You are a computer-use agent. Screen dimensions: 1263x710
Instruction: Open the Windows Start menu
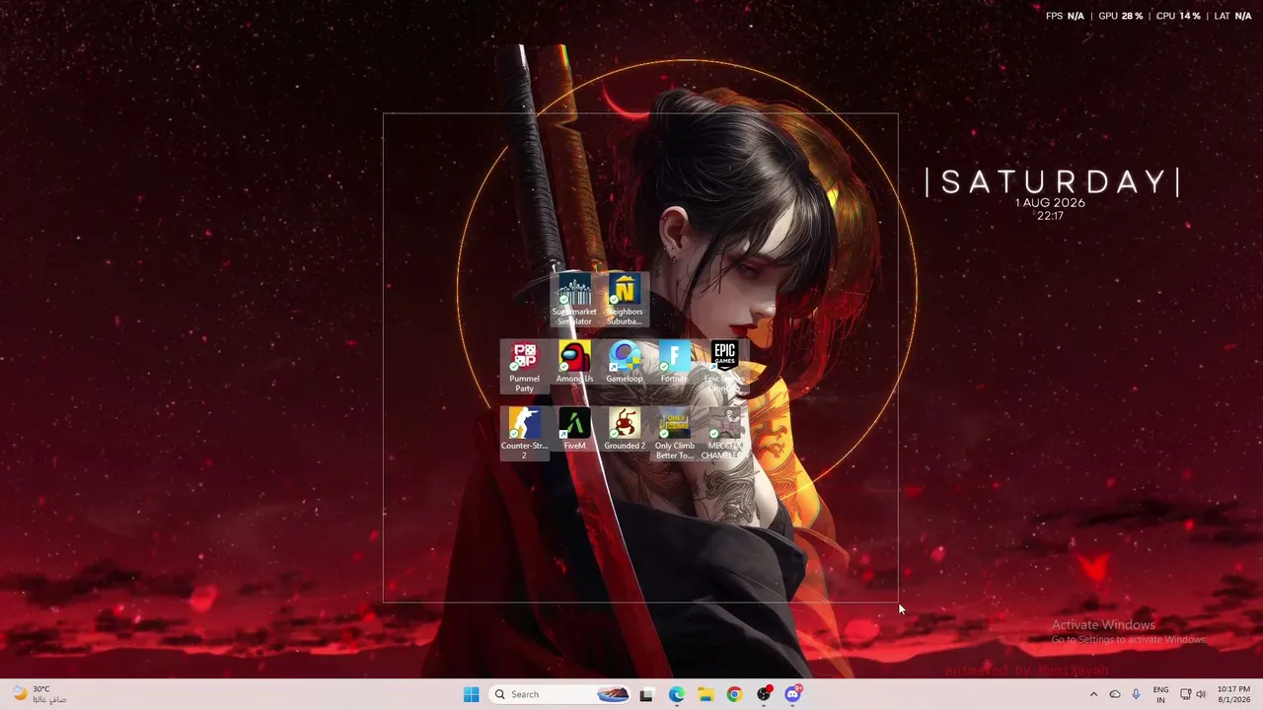point(472,694)
